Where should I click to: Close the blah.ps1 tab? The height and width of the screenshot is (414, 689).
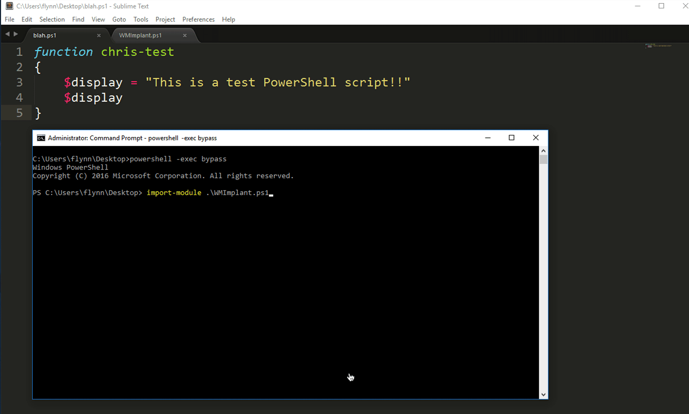99,36
